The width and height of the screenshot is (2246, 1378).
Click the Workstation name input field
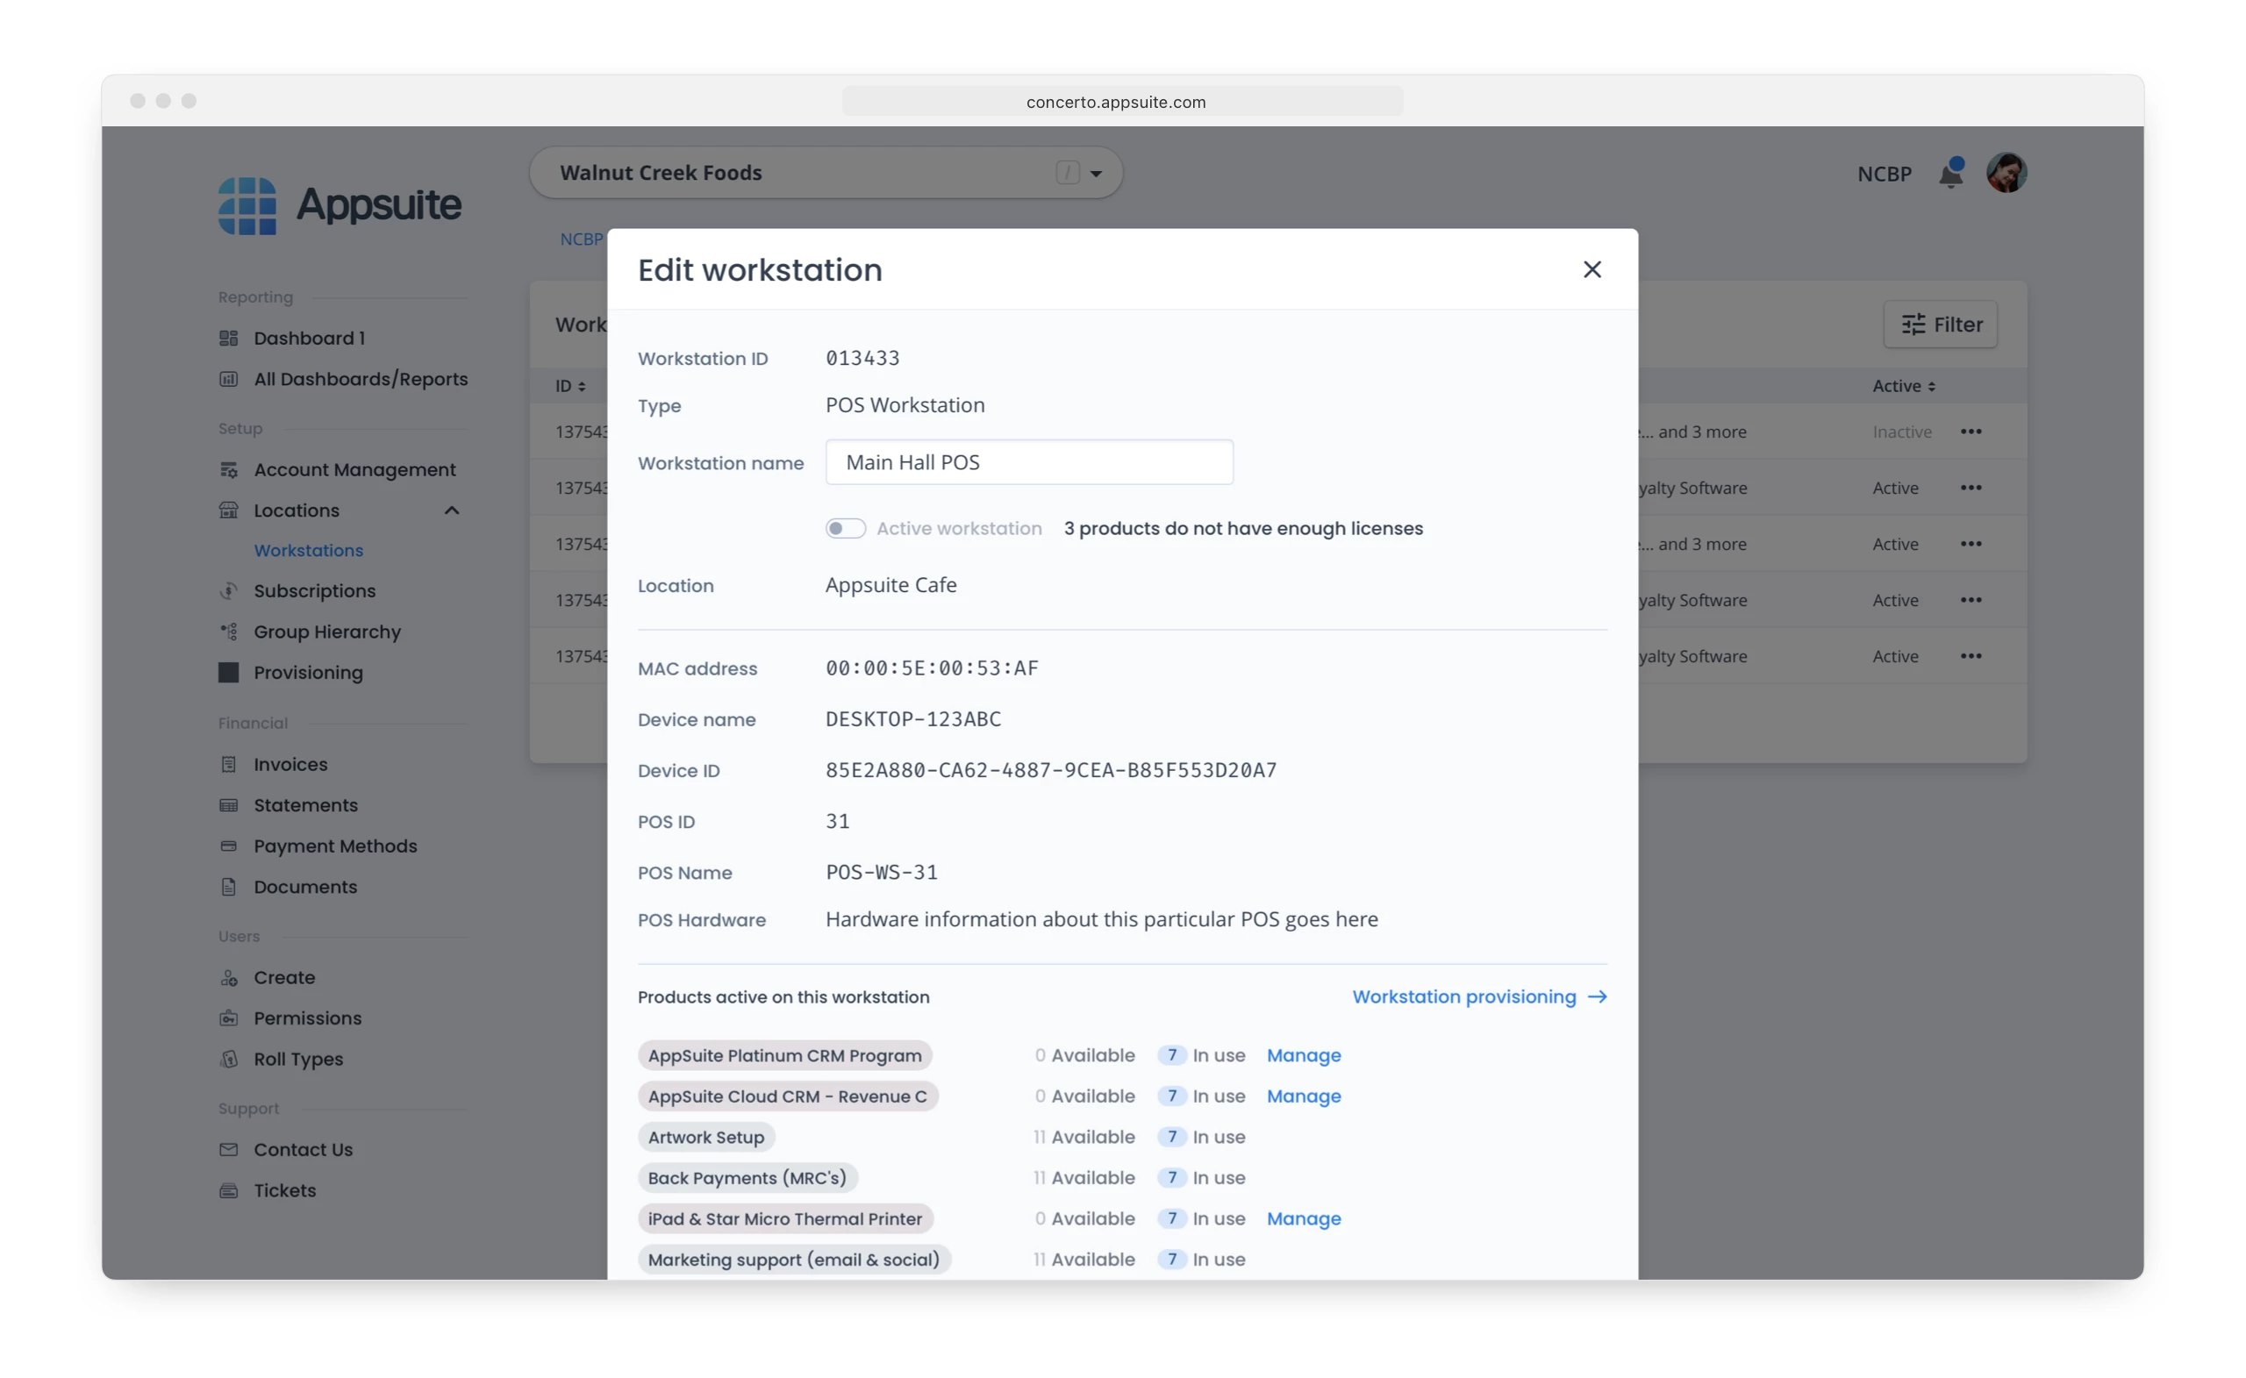1028,463
